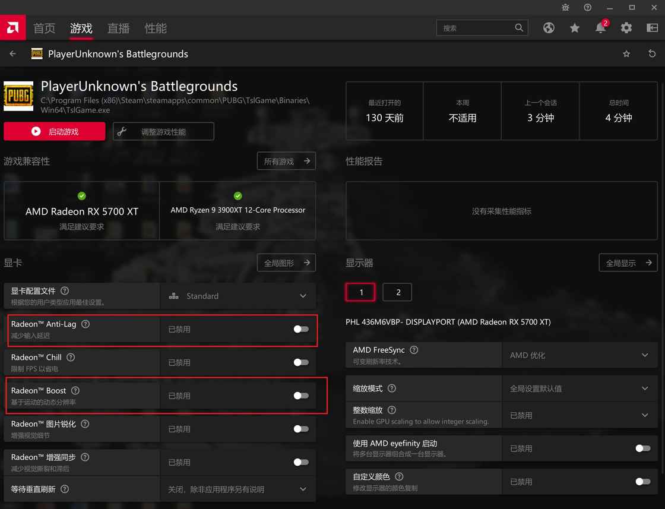Click the large PUBG game logo

[x=18, y=96]
